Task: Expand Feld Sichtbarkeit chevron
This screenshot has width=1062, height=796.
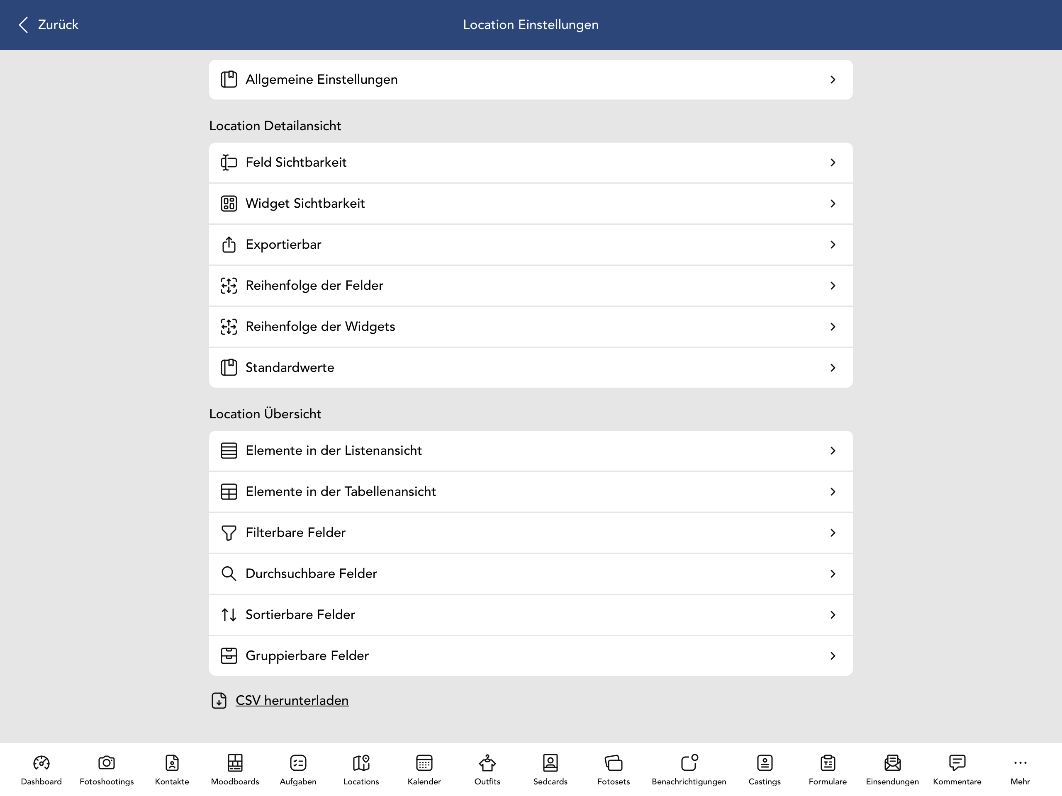Action: pyautogui.click(x=833, y=163)
